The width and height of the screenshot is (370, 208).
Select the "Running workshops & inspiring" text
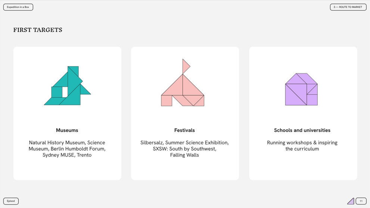[x=302, y=143]
